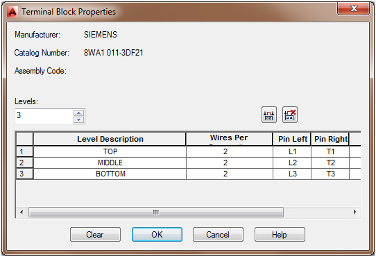Viewport: 376px width, 257px height.
Task: Select the Level Description column header
Action: coord(110,139)
